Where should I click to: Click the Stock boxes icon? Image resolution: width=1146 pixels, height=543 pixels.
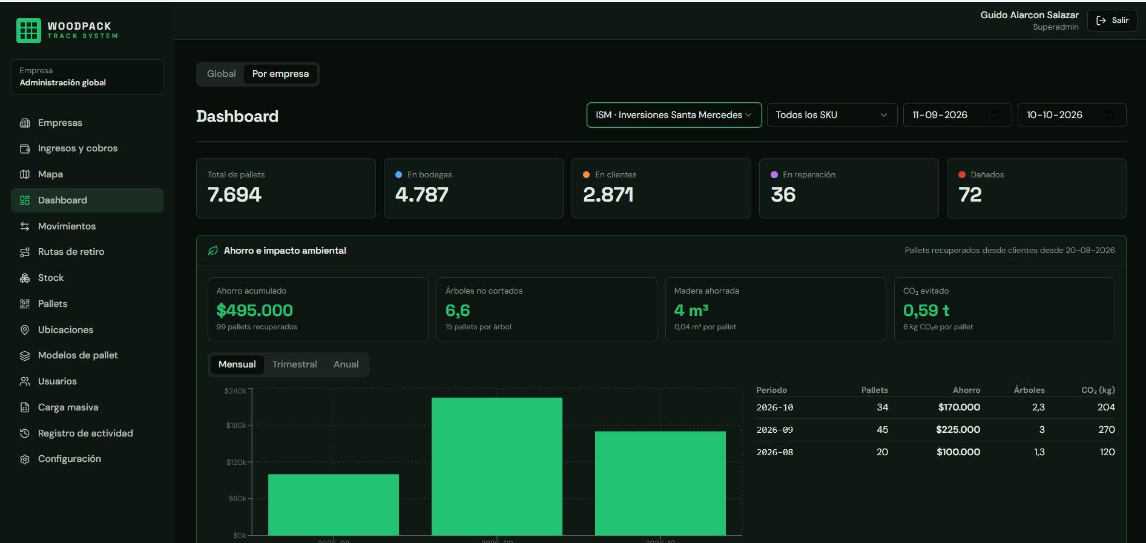tap(25, 278)
